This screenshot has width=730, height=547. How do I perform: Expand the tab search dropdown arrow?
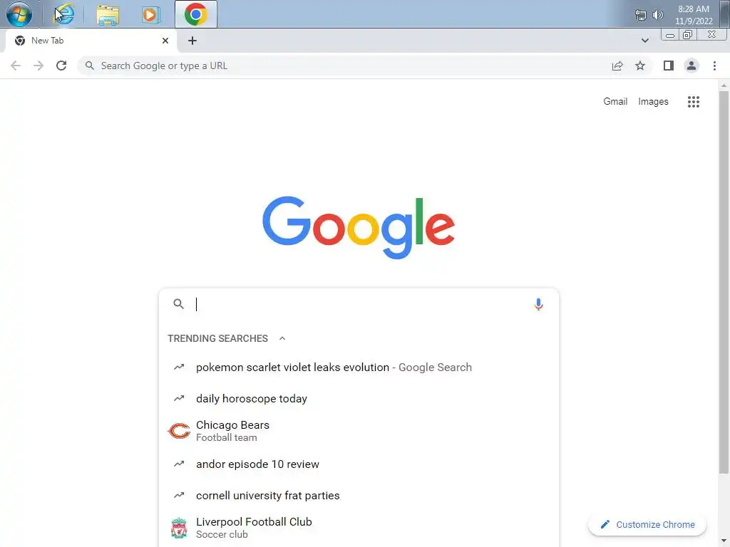pyautogui.click(x=644, y=41)
